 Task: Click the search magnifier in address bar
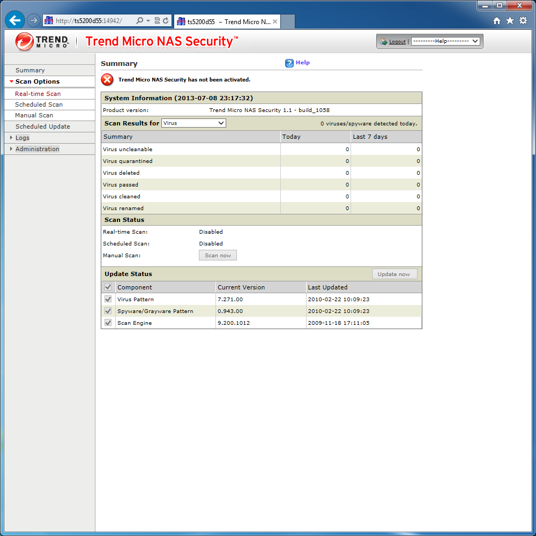[139, 20]
